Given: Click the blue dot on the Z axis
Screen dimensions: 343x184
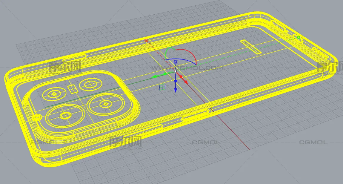Looking at the screenshot, I should 176,81.
